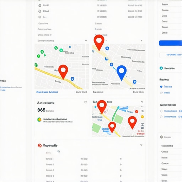Image resolution: width=182 pixels, height=182 pixels.
Task: Open the map with the blue route
Action: [119, 66]
